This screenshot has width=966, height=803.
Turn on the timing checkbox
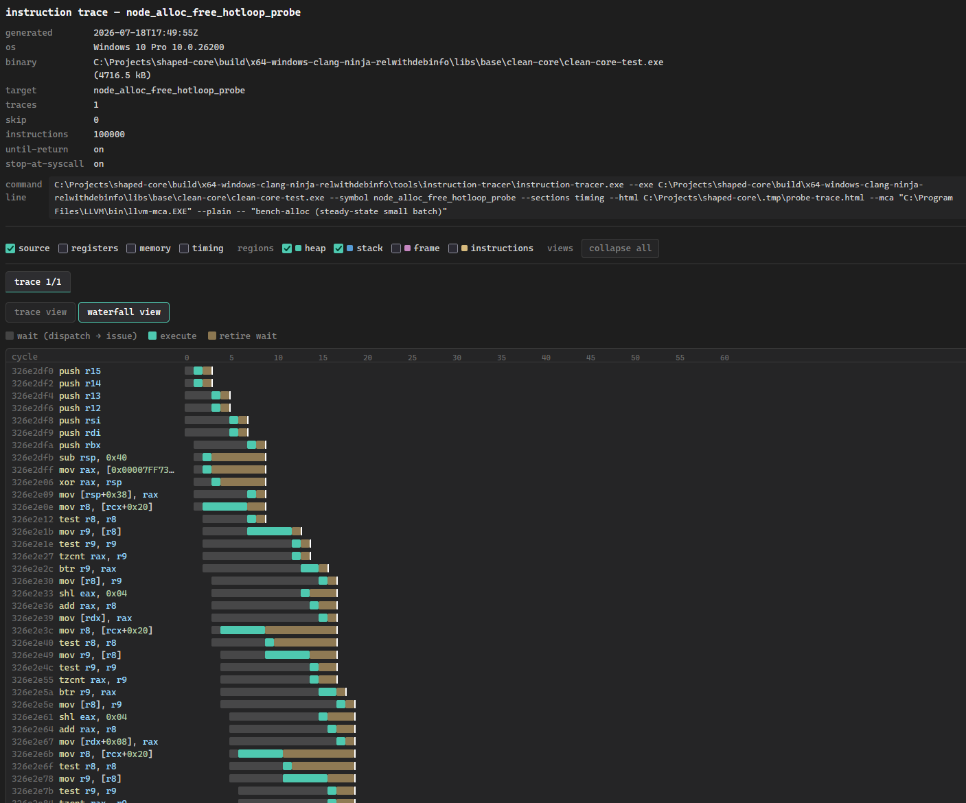(x=184, y=248)
